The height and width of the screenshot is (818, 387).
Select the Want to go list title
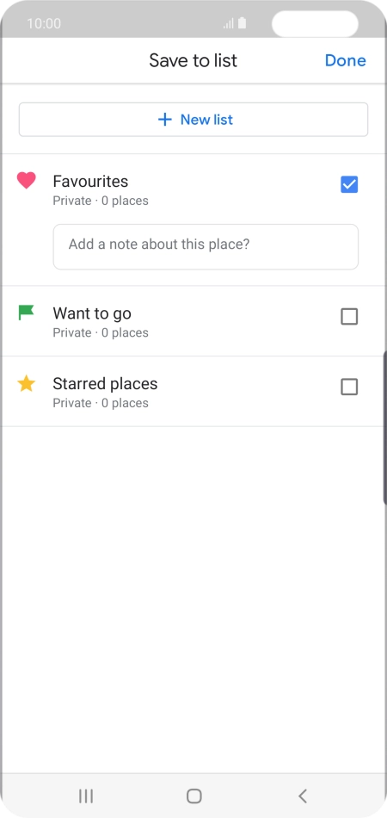pos(92,313)
